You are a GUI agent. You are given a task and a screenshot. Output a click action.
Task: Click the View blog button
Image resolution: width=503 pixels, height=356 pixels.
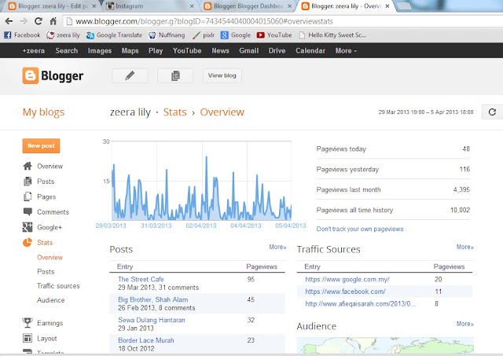(222, 75)
